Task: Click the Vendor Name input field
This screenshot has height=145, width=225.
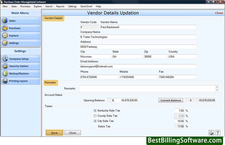Action: click(x=148, y=27)
